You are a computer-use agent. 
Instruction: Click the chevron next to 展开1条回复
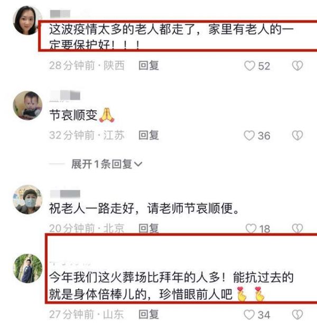pos(138,164)
